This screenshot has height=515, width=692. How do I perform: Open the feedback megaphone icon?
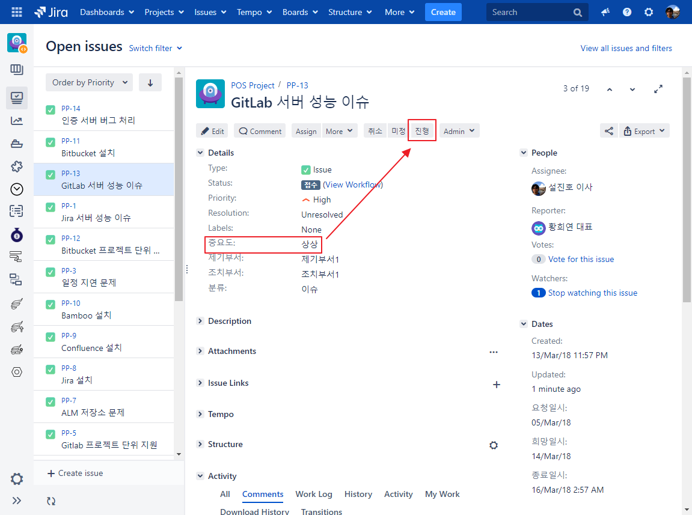(605, 12)
